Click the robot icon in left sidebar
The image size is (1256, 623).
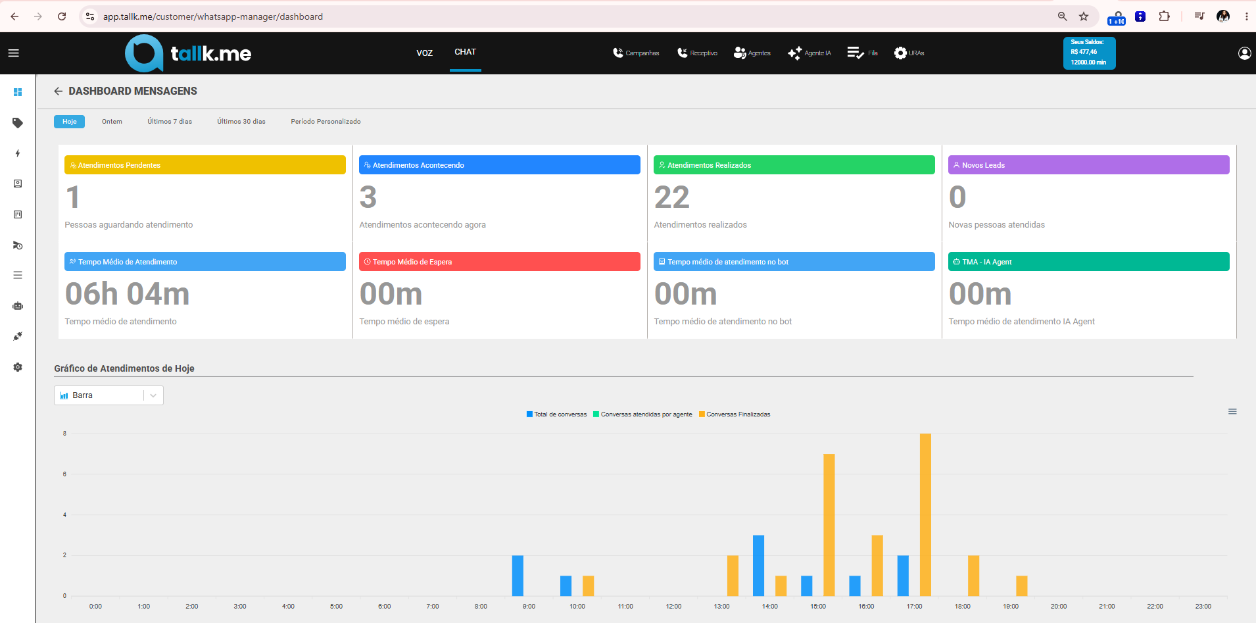pos(18,306)
